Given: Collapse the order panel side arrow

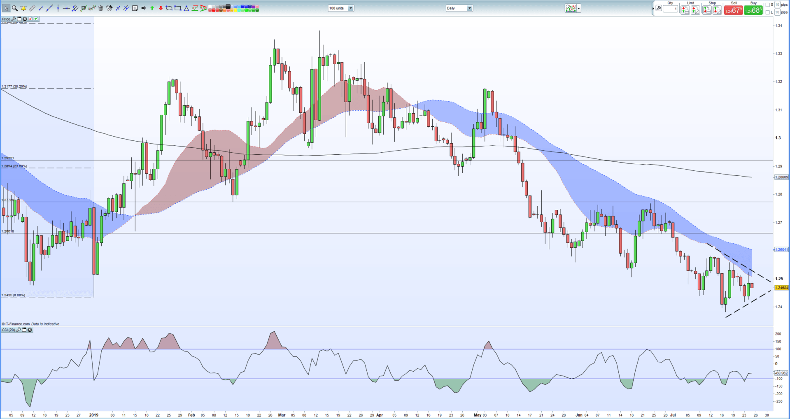Looking at the screenshot, I should coord(653,8).
